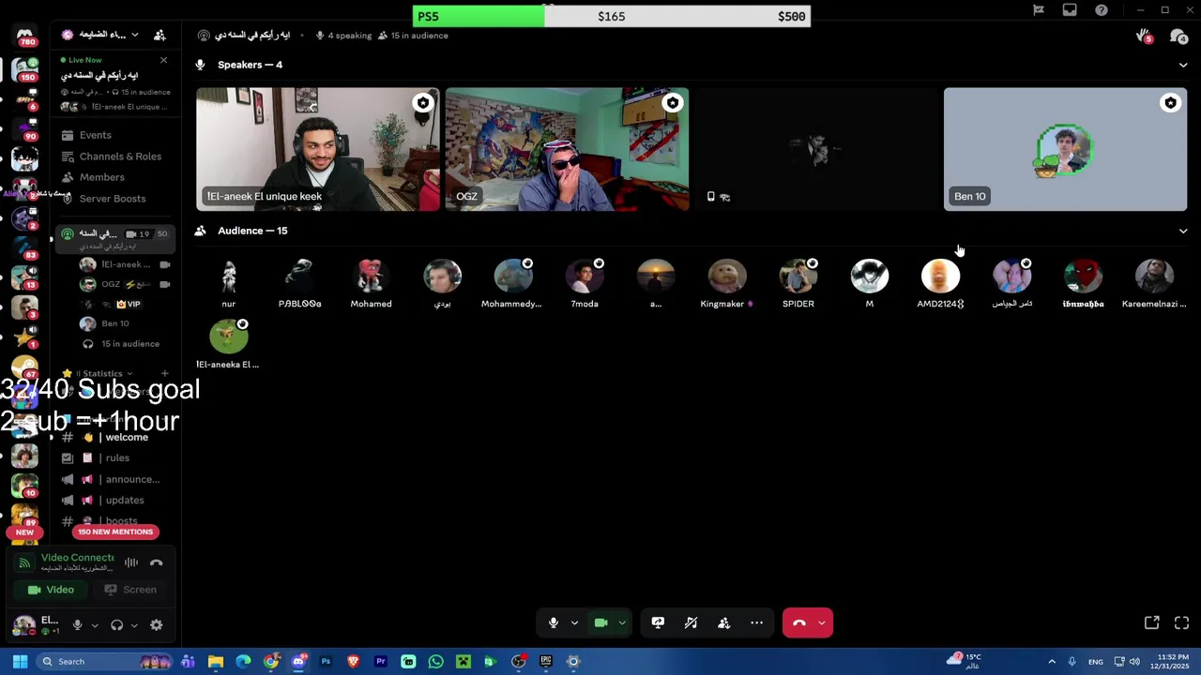Disconnect via voice panel hang-up icon
1201x675 pixels.
[157, 562]
